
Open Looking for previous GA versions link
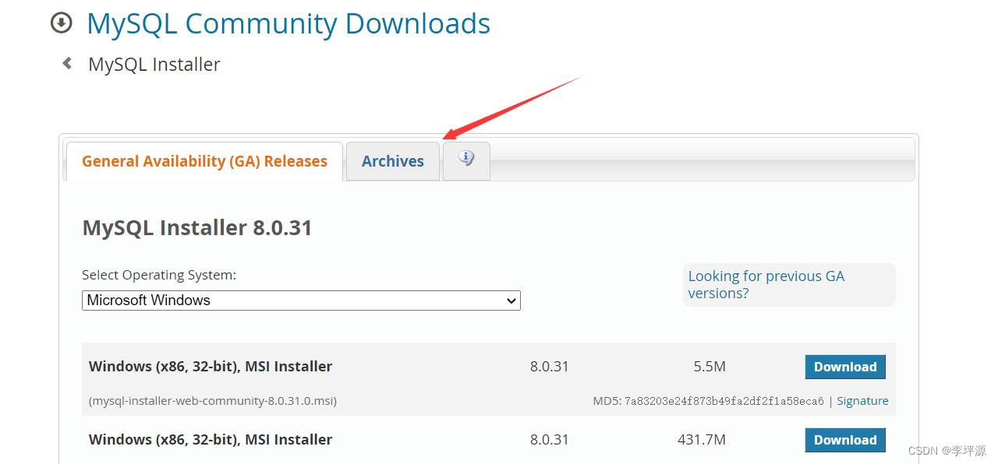tap(766, 284)
